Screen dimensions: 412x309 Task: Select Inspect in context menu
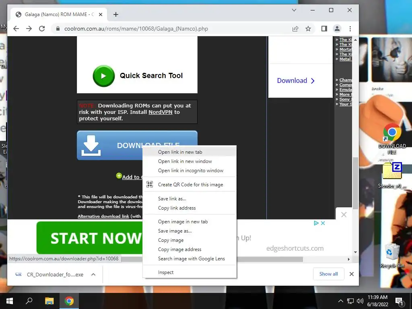click(190, 272)
